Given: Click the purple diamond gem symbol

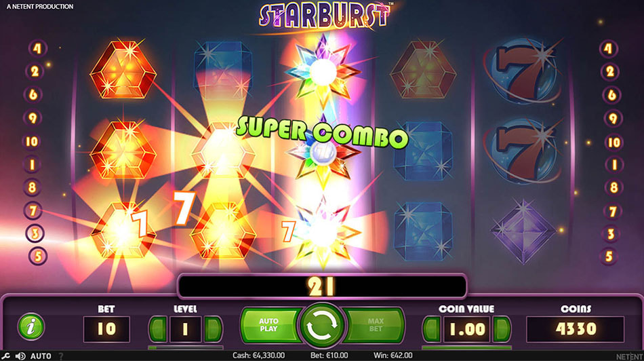Looking at the screenshot, I should (x=523, y=231).
